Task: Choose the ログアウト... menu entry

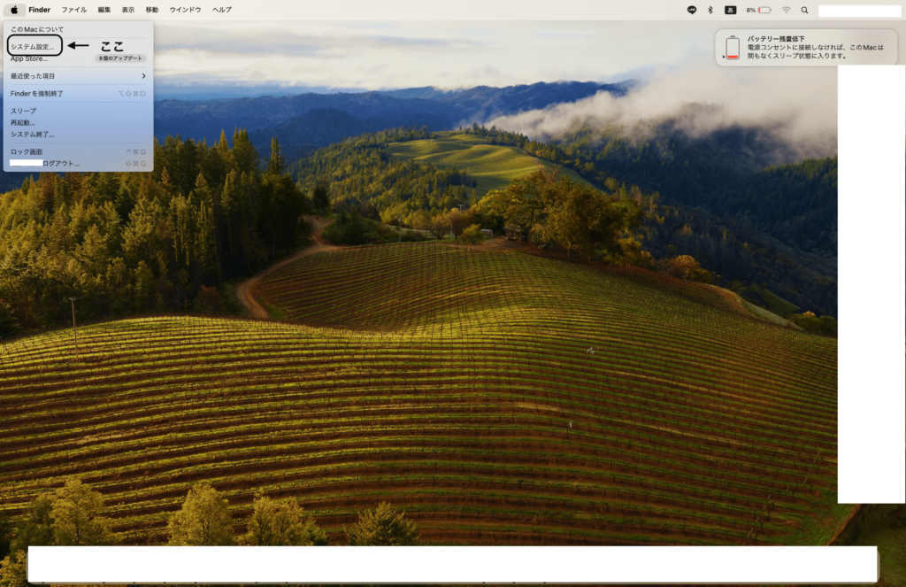Action: 78,164
